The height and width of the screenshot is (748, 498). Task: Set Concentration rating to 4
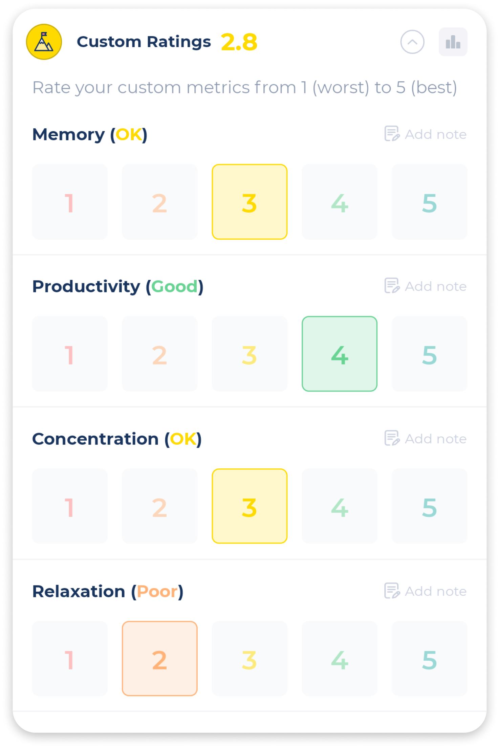340,506
